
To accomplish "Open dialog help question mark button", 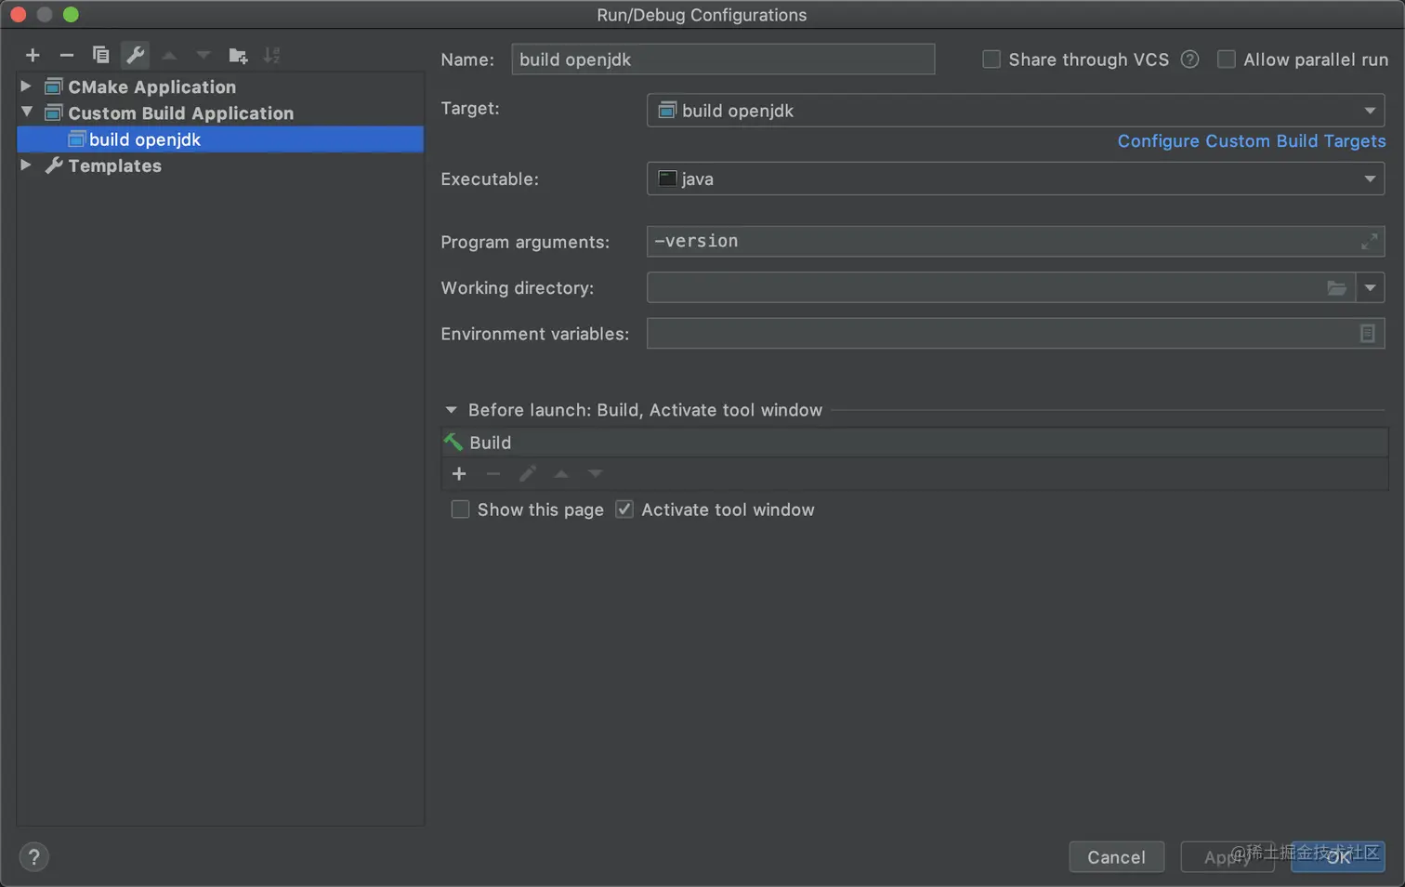I will (x=34, y=857).
